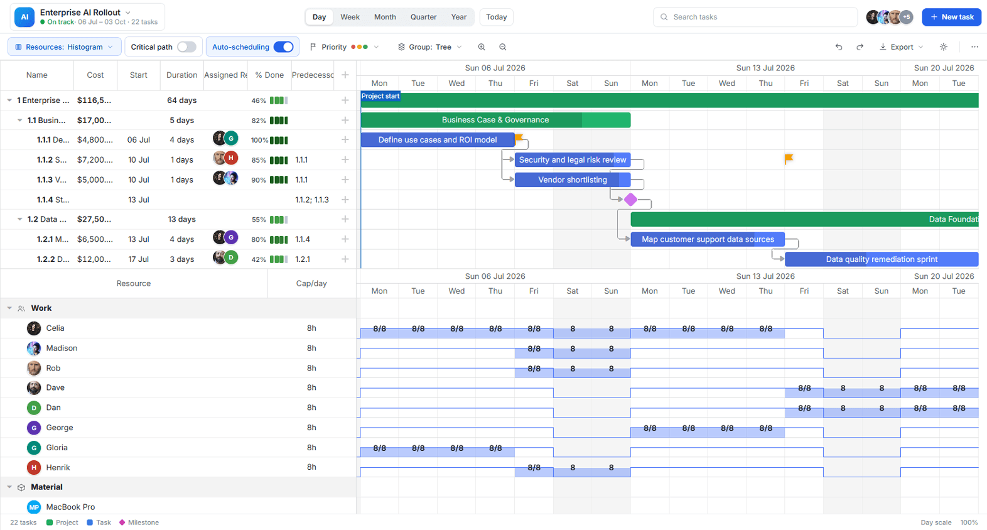Click progress bar of 1.1.2 row
The width and height of the screenshot is (987, 530).
(279, 160)
